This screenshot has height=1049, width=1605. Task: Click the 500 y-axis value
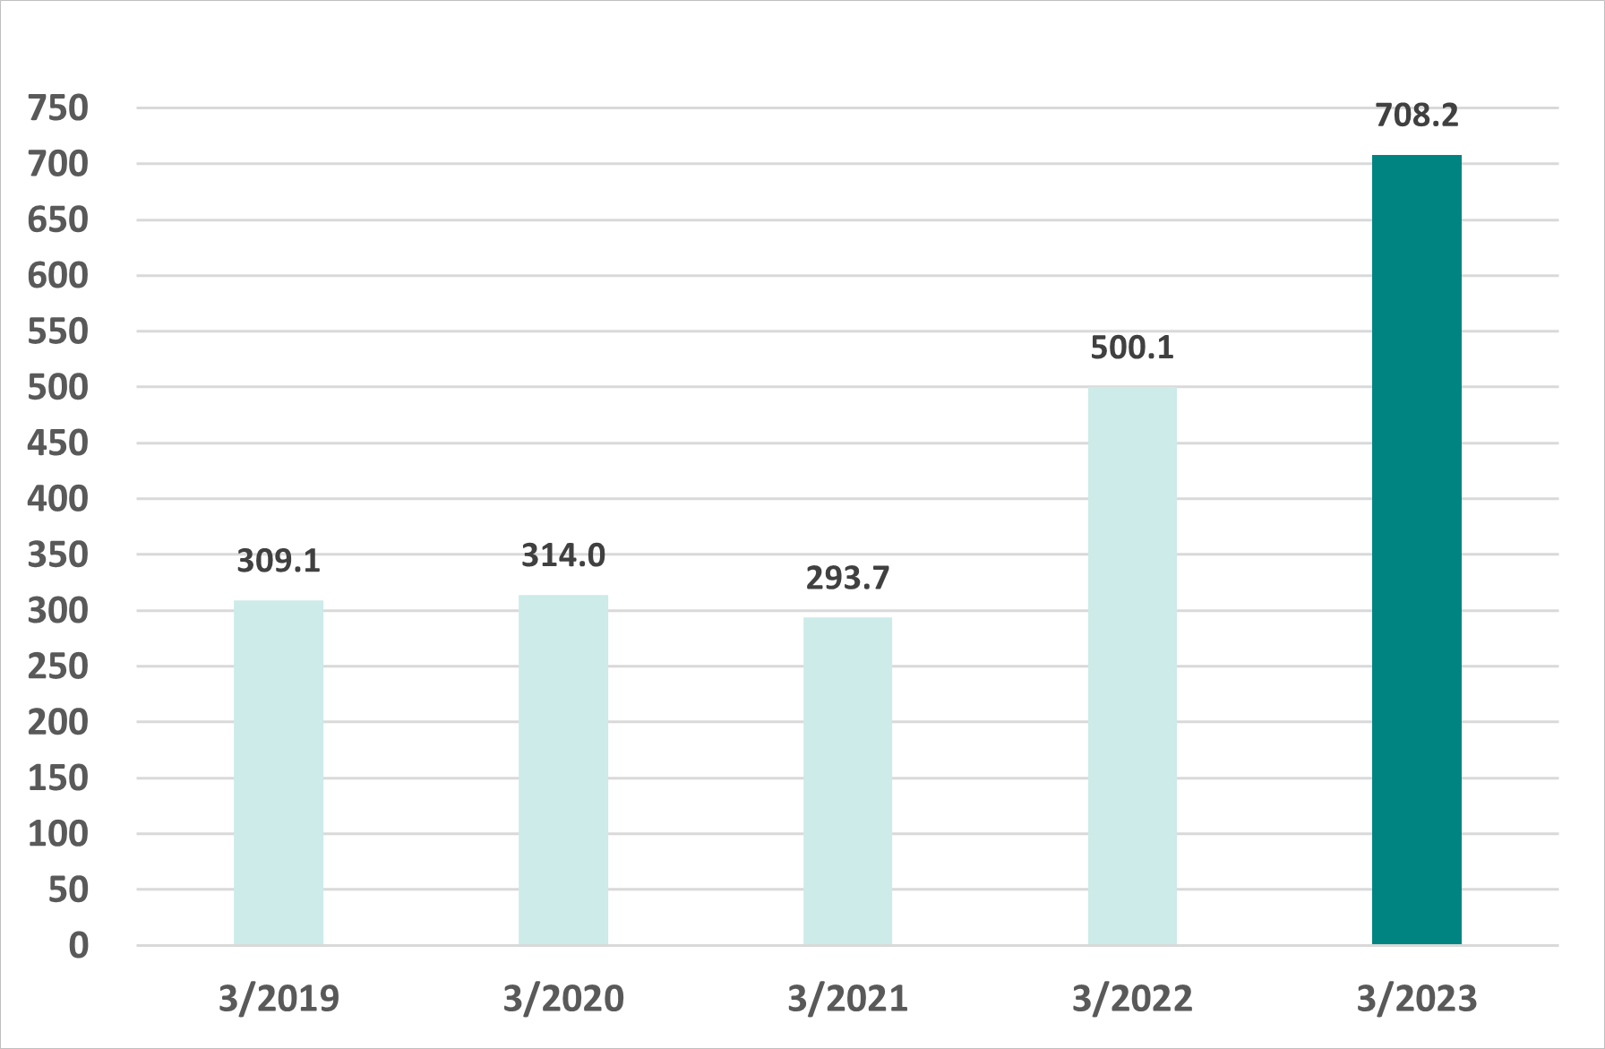[58, 388]
